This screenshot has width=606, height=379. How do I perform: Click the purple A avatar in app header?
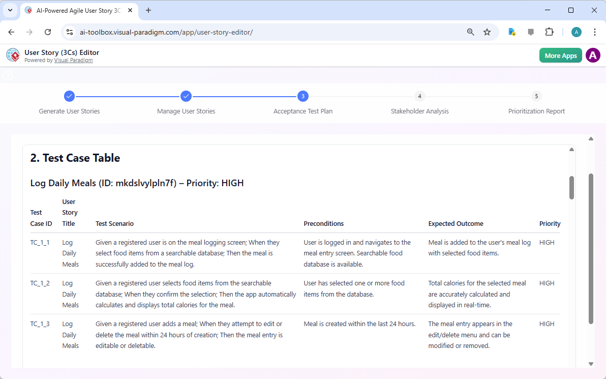point(593,55)
